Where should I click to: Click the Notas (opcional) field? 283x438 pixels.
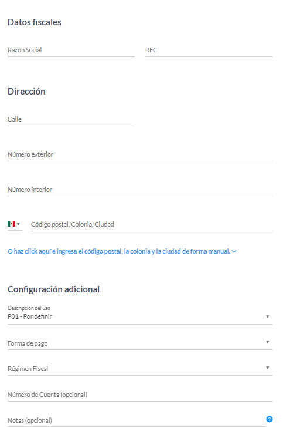(137, 420)
